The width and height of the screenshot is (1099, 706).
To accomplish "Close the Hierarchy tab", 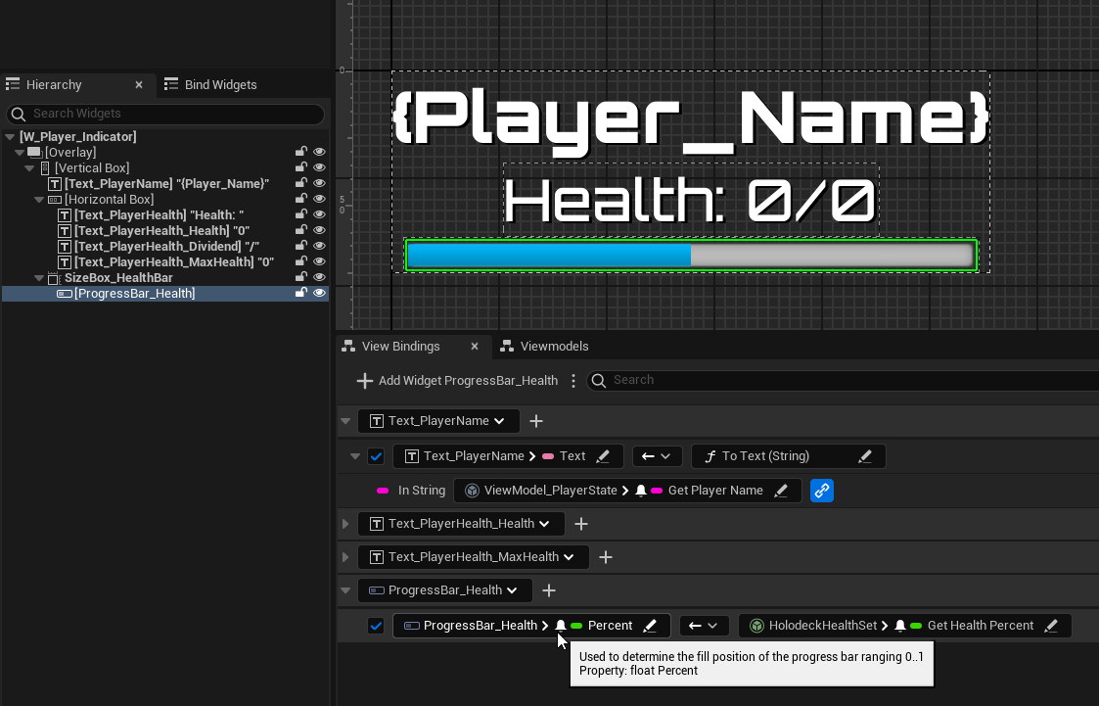I will coord(139,85).
